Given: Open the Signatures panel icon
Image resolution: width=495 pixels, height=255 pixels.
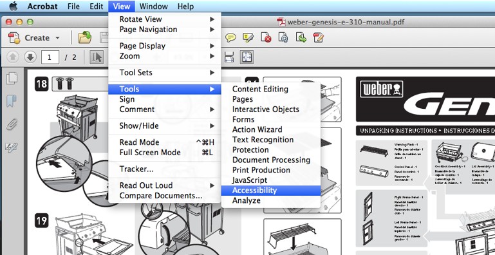Looking at the screenshot, I should click(x=12, y=147).
